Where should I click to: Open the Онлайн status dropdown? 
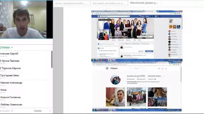[x=42, y=111]
